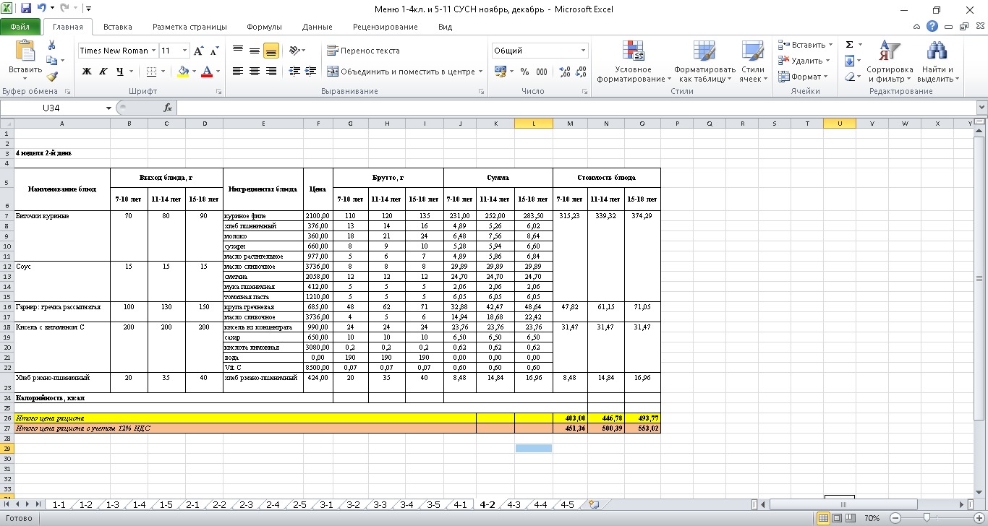Click the Sort and Filter icon
This screenshot has width=988, height=526.
(890, 62)
